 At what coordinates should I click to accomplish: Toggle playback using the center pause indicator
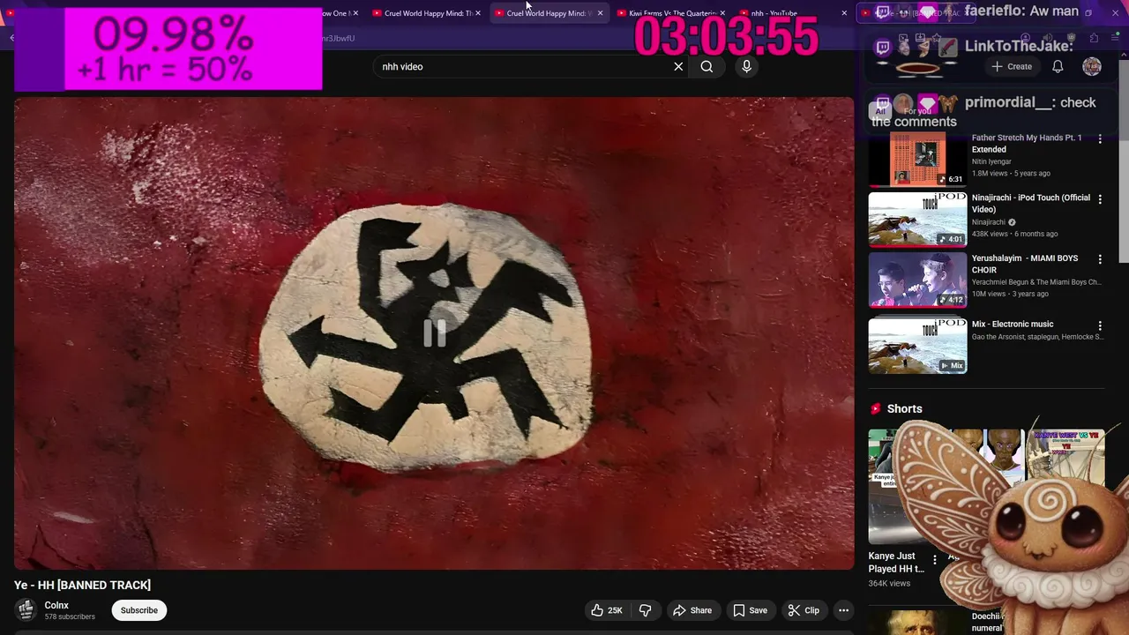435,332
